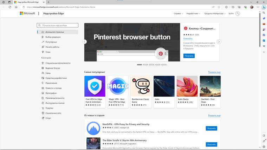Select the third carousel indicator

(x=152, y=65)
